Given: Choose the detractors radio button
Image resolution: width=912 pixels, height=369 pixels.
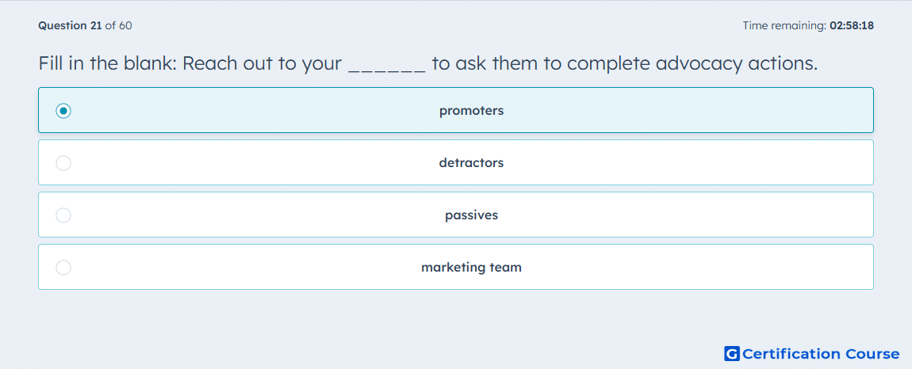Looking at the screenshot, I should (x=63, y=163).
